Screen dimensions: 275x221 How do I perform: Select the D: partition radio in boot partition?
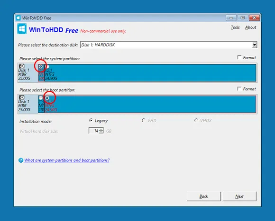(x=47, y=98)
